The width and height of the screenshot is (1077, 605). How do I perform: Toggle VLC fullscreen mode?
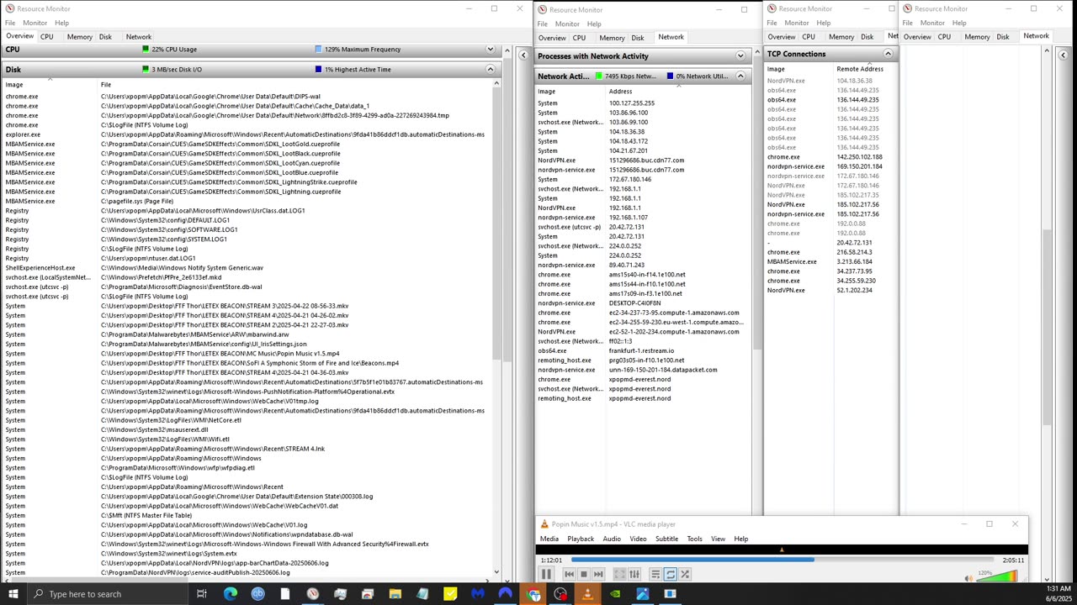click(619, 574)
